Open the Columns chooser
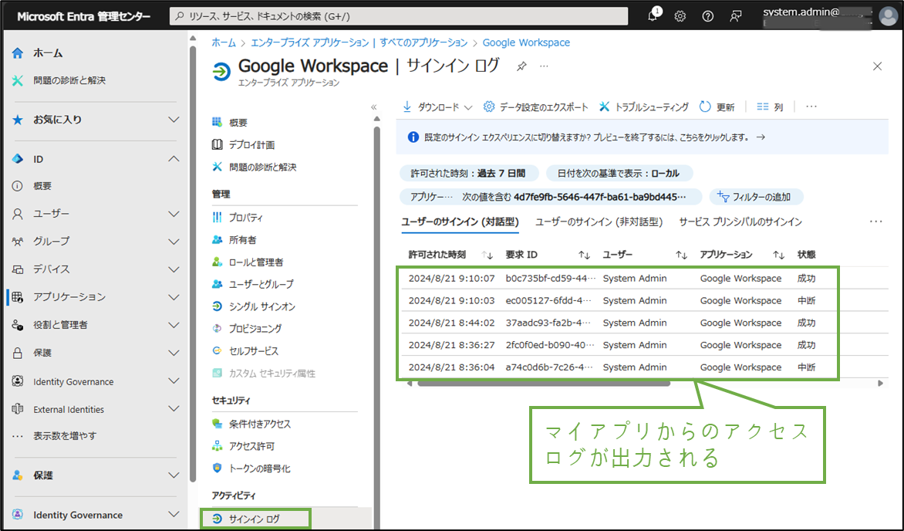This screenshot has width=904, height=531. [770, 107]
